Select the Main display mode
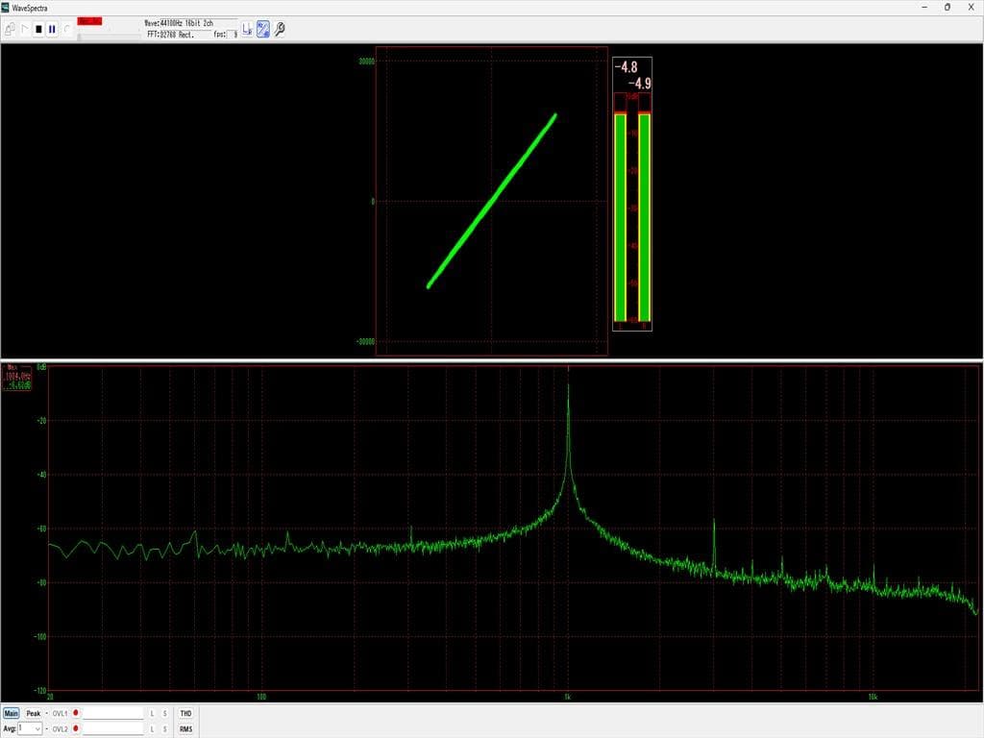984x738 pixels. 12,714
